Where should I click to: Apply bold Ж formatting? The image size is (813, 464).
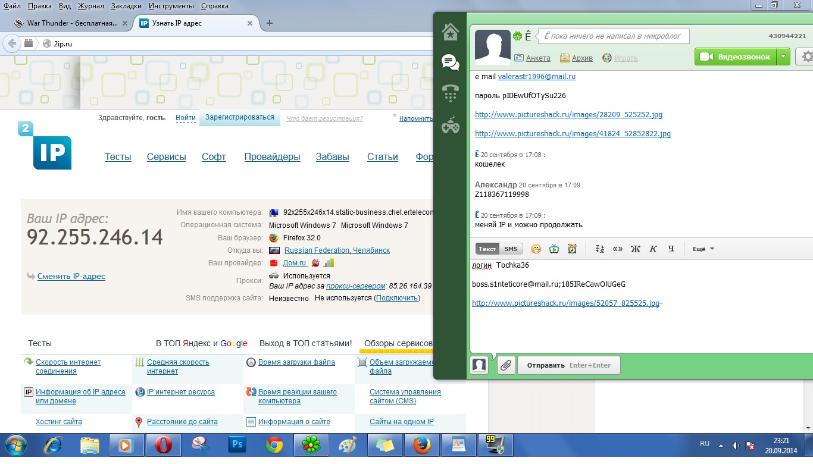click(635, 249)
